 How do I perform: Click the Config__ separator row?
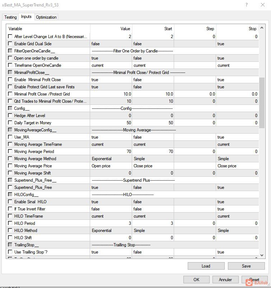(133, 108)
